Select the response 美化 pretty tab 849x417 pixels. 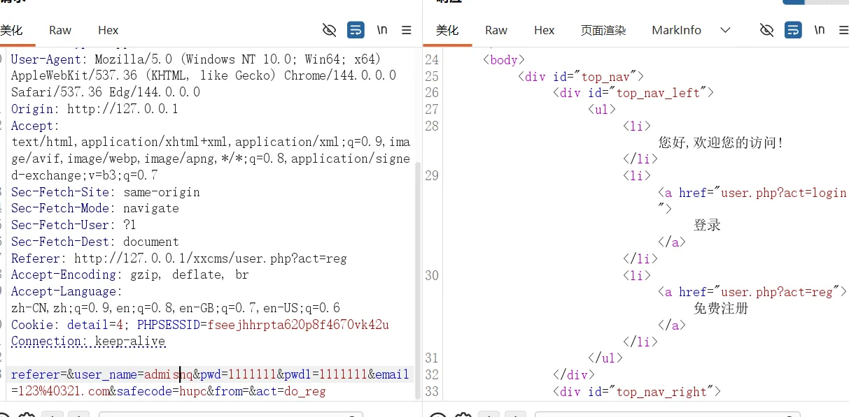(447, 30)
